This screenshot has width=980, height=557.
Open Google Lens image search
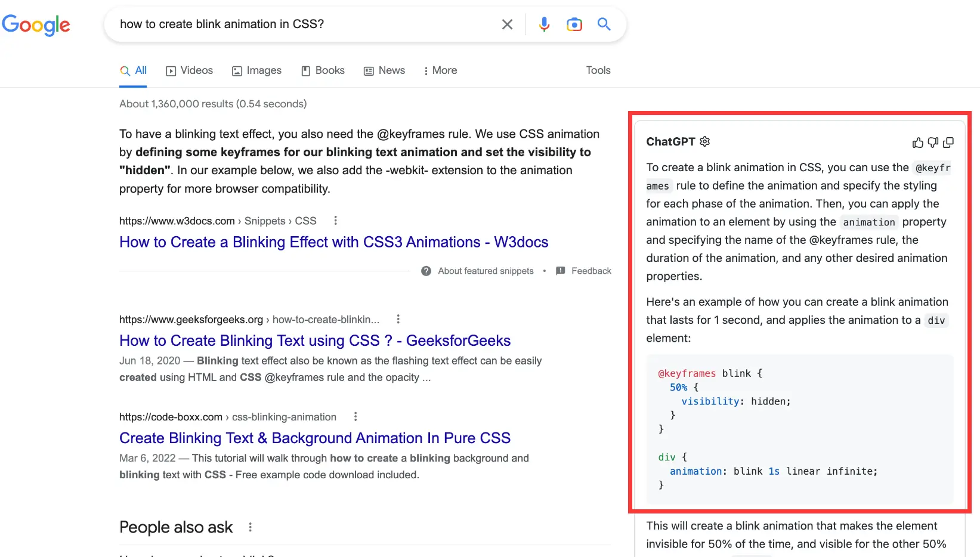pyautogui.click(x=574, y=24)
